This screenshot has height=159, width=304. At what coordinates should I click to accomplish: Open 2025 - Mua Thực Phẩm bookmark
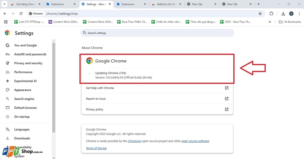(x=235, y=22)
